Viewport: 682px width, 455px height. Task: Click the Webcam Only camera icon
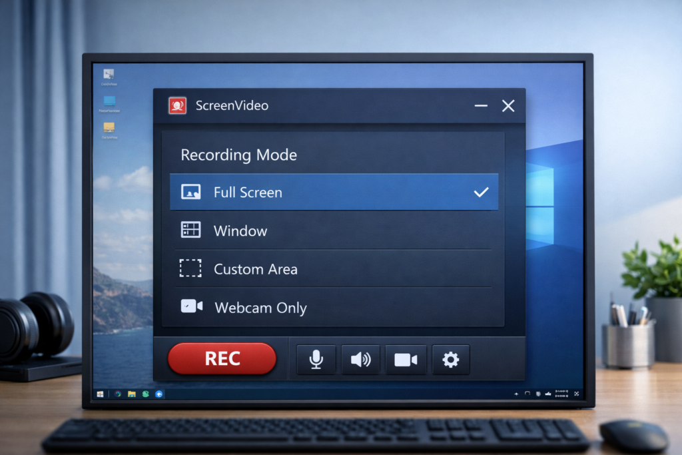tap(191, 306)
